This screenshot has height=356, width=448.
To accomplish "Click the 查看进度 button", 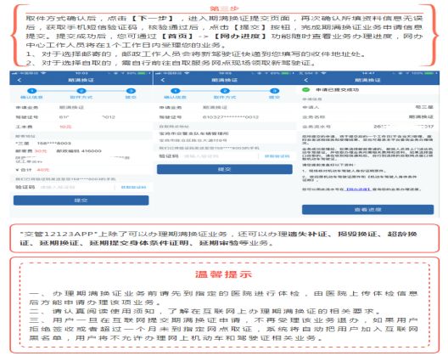I will click(x=367, y=210).
